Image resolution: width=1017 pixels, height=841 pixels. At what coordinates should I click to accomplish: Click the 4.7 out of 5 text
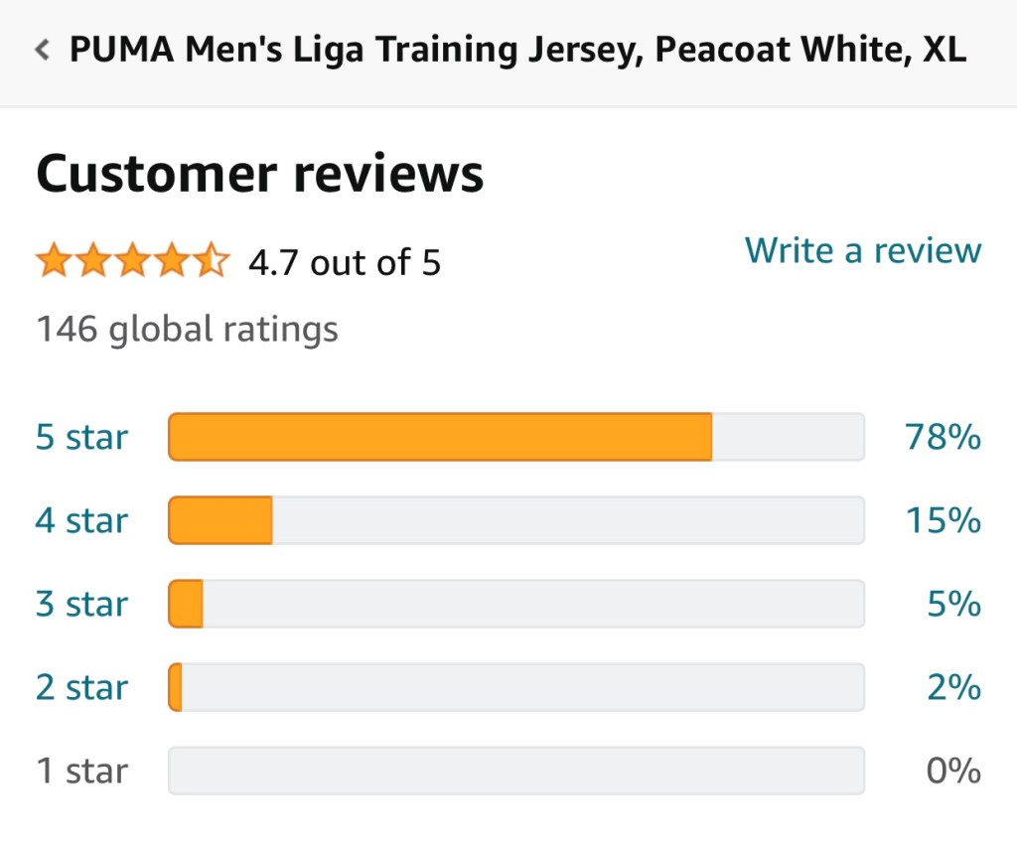[344, 263]
